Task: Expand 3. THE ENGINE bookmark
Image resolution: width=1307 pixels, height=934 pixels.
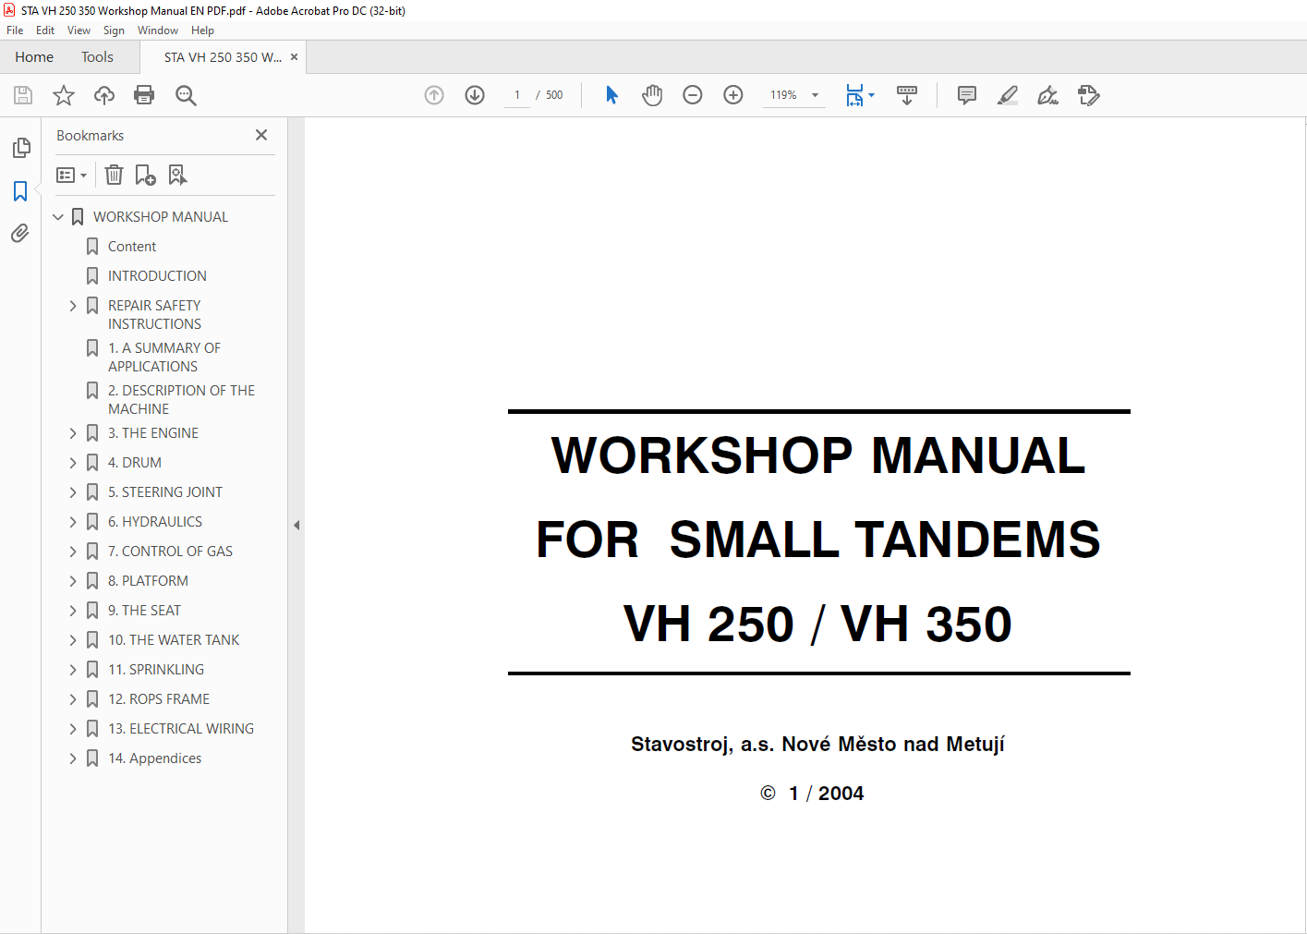Action: [x=73, y=433]
